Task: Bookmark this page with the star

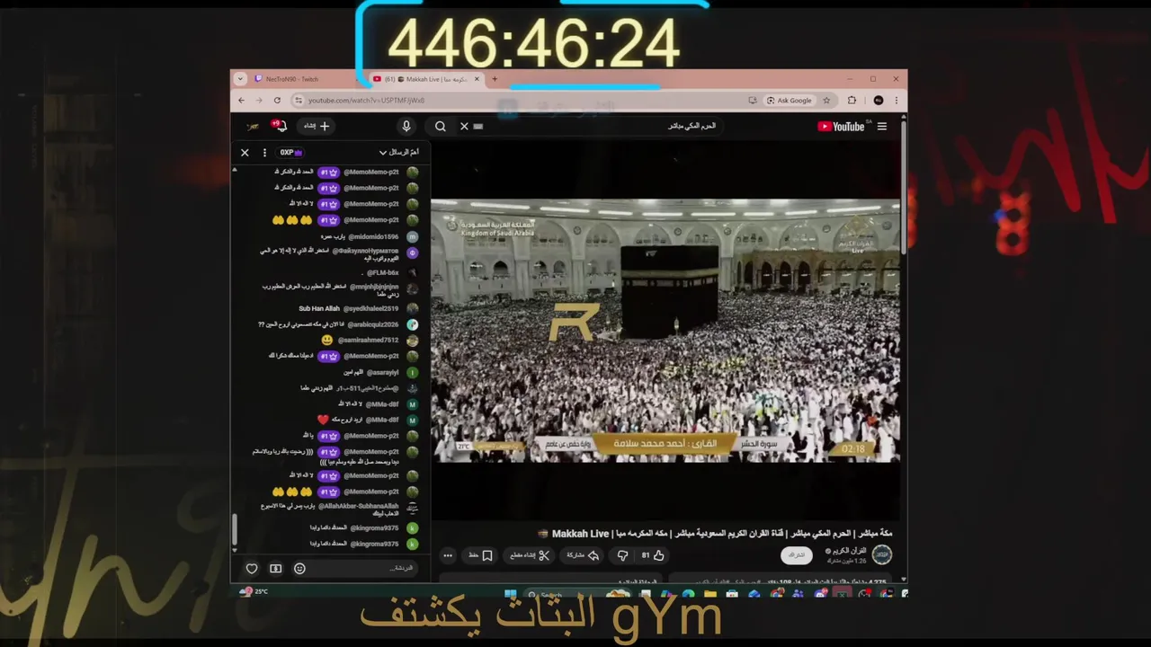Action: 826,100
